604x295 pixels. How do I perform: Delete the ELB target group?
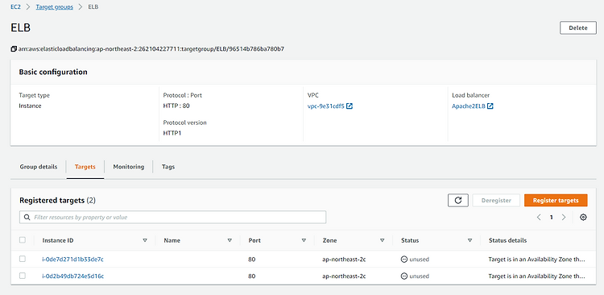click(x=578, y=27)
